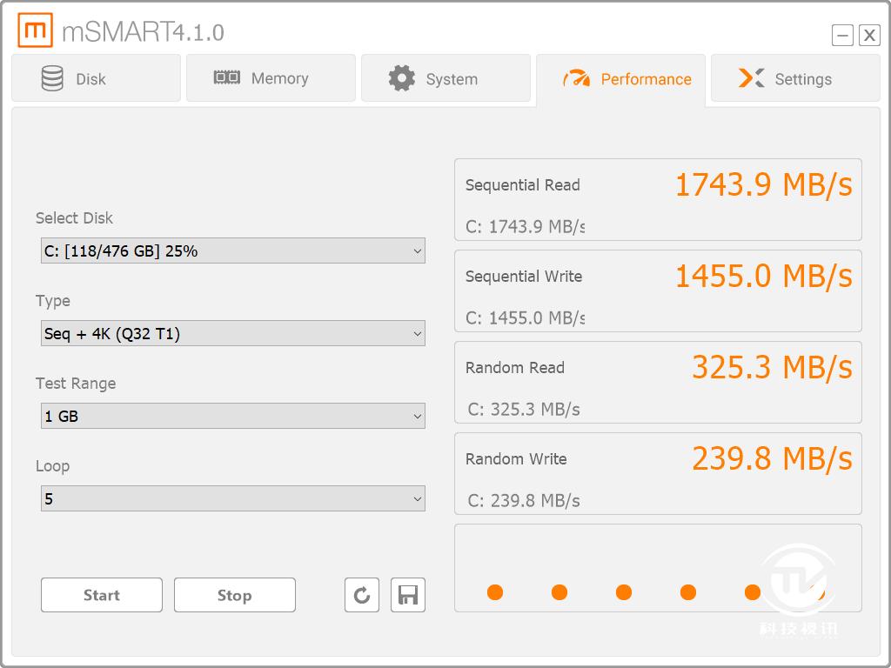Click the Random Write result panel

pyautogui.click(x=658, y=474)
